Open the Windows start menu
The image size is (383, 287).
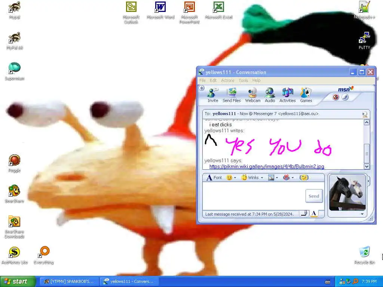pos(17,282)
